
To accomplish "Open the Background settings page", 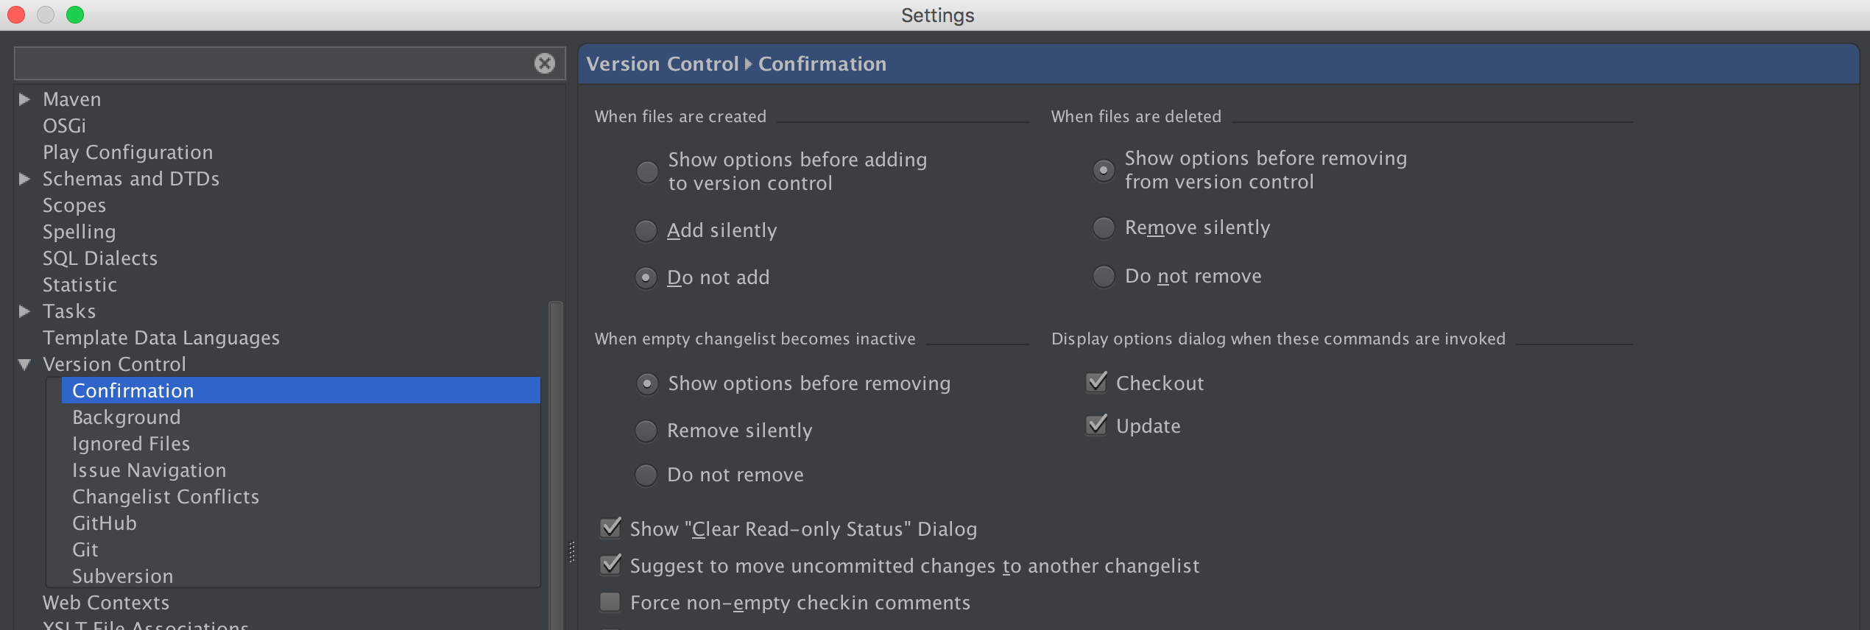I will point(126,417).
